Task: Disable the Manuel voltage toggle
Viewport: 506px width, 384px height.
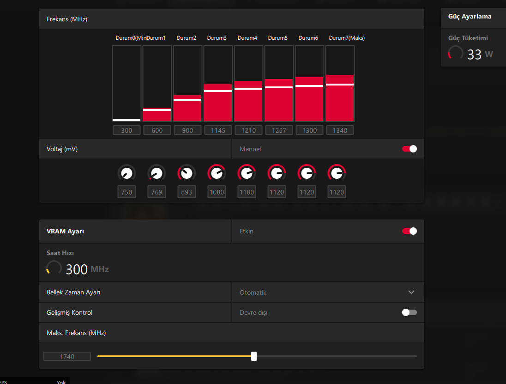Action: pyautogui.click(x=410, y=149)
